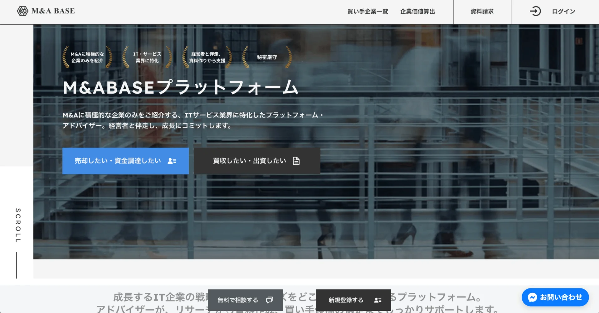Click the login arrow icon
The image size is (599, 313).
535,11
